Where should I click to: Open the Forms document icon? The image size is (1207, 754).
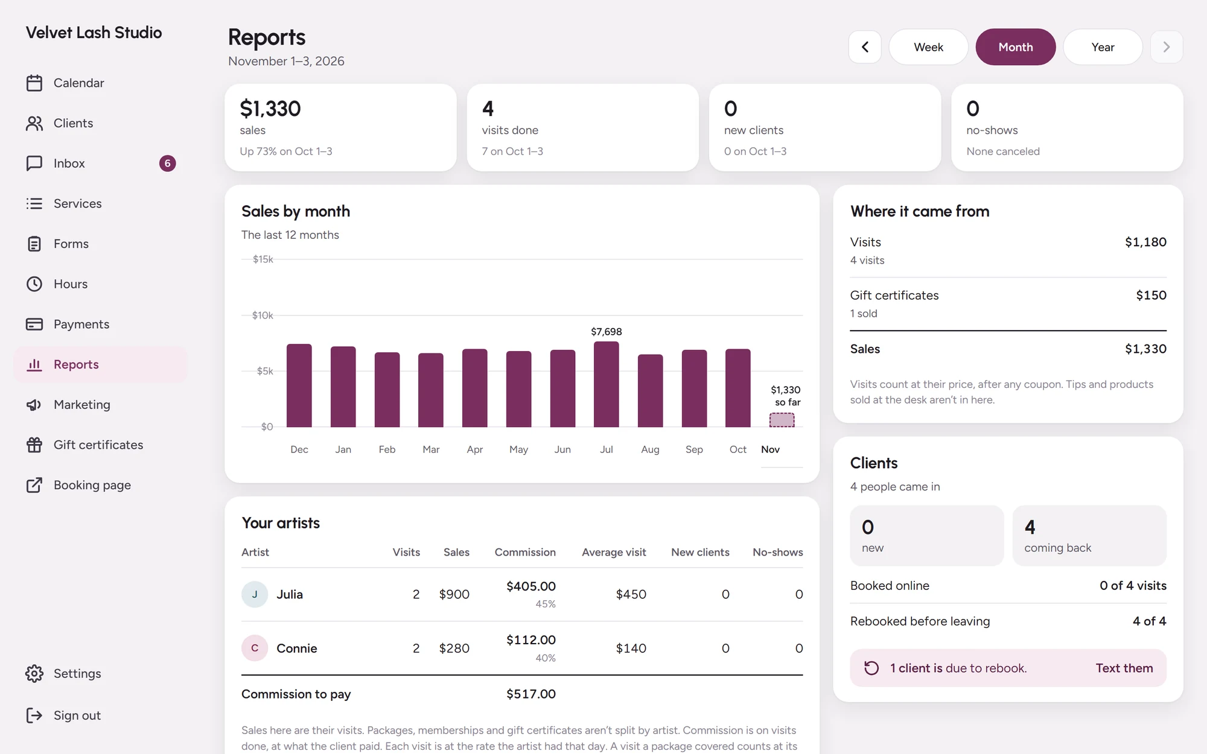tap(34, 244)
